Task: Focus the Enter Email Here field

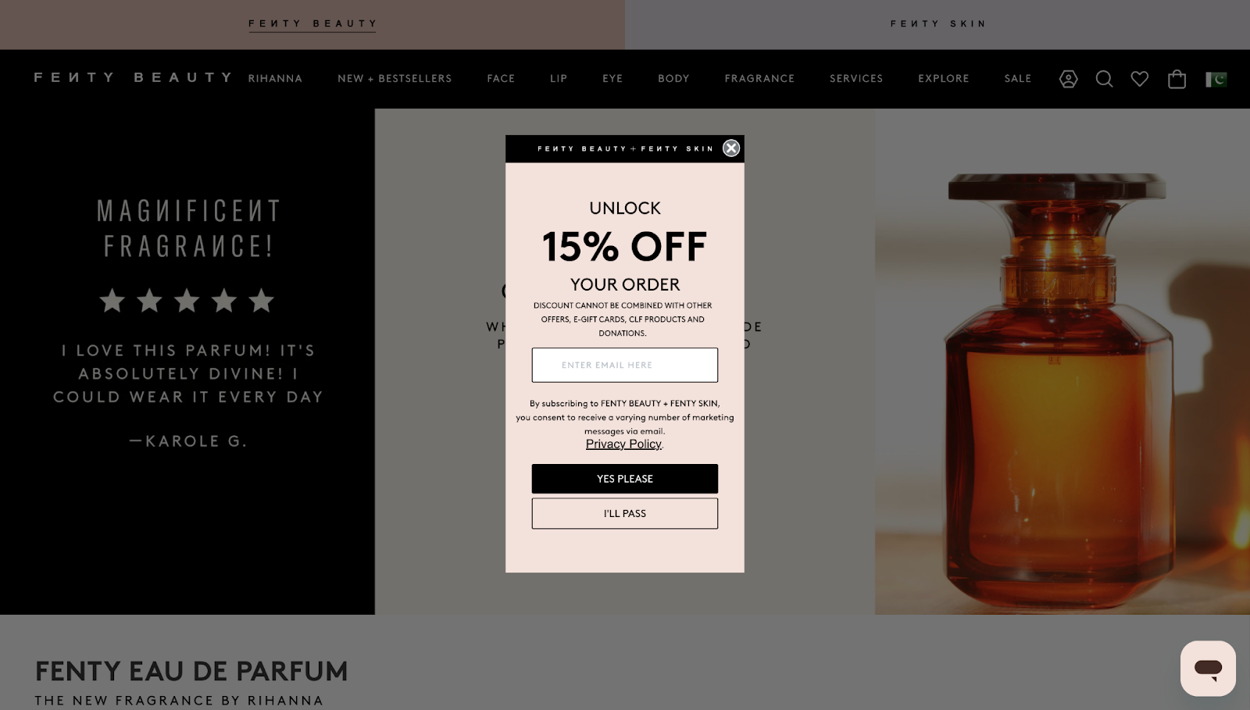Action: [x=625, y=365]
